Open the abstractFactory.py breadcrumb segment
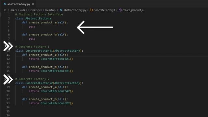208x117 pixels. click(x=75, y=10)
